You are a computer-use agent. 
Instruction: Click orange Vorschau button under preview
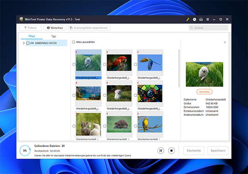coord(205,92)
